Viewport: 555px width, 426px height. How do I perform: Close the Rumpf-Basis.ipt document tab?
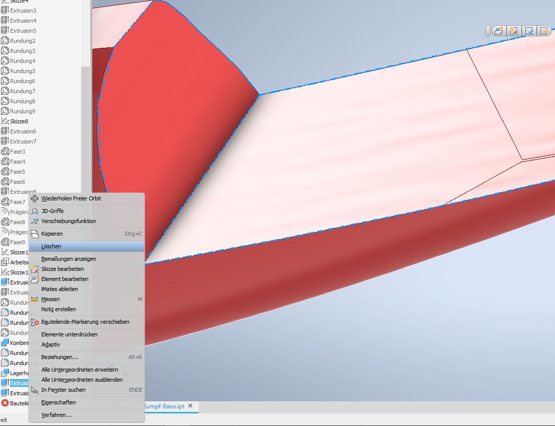(190, 406)
